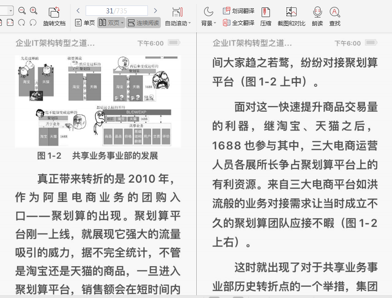The height and width of the screenshot is (298, 392).
Task: Click line '真正带来转折的是 2010 年，'
Action: click(106, 179)
